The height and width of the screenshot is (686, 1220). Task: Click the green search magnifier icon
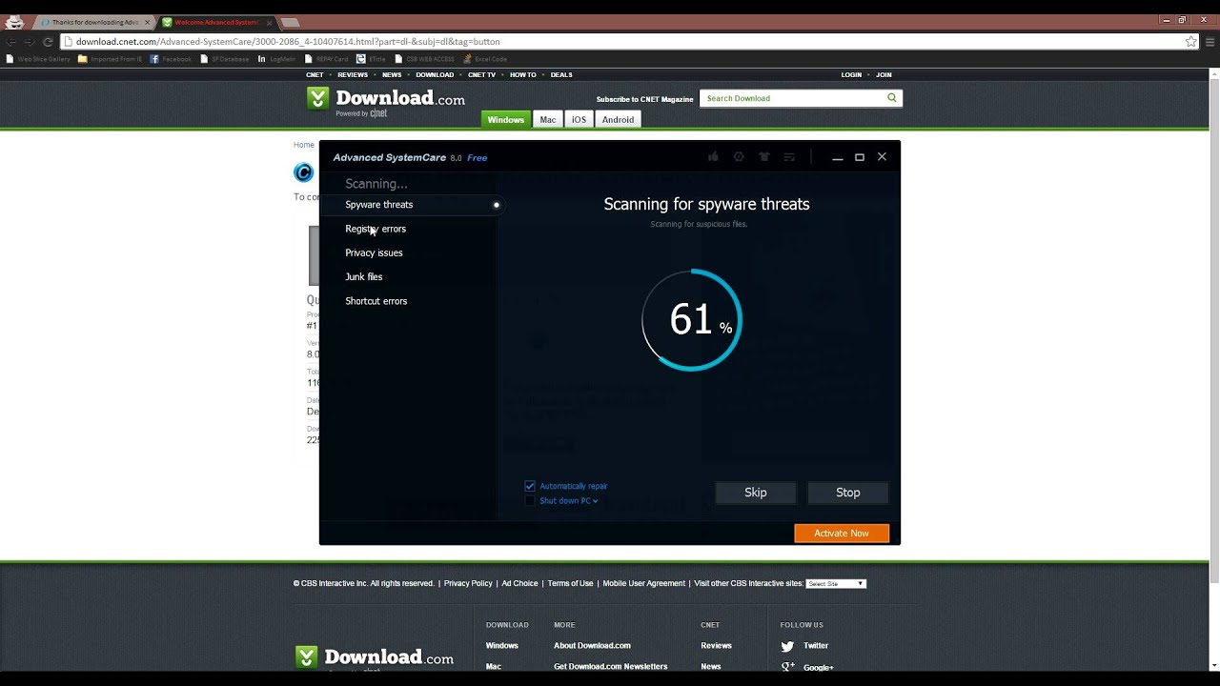pyautogui.click(x=892, y=98)
